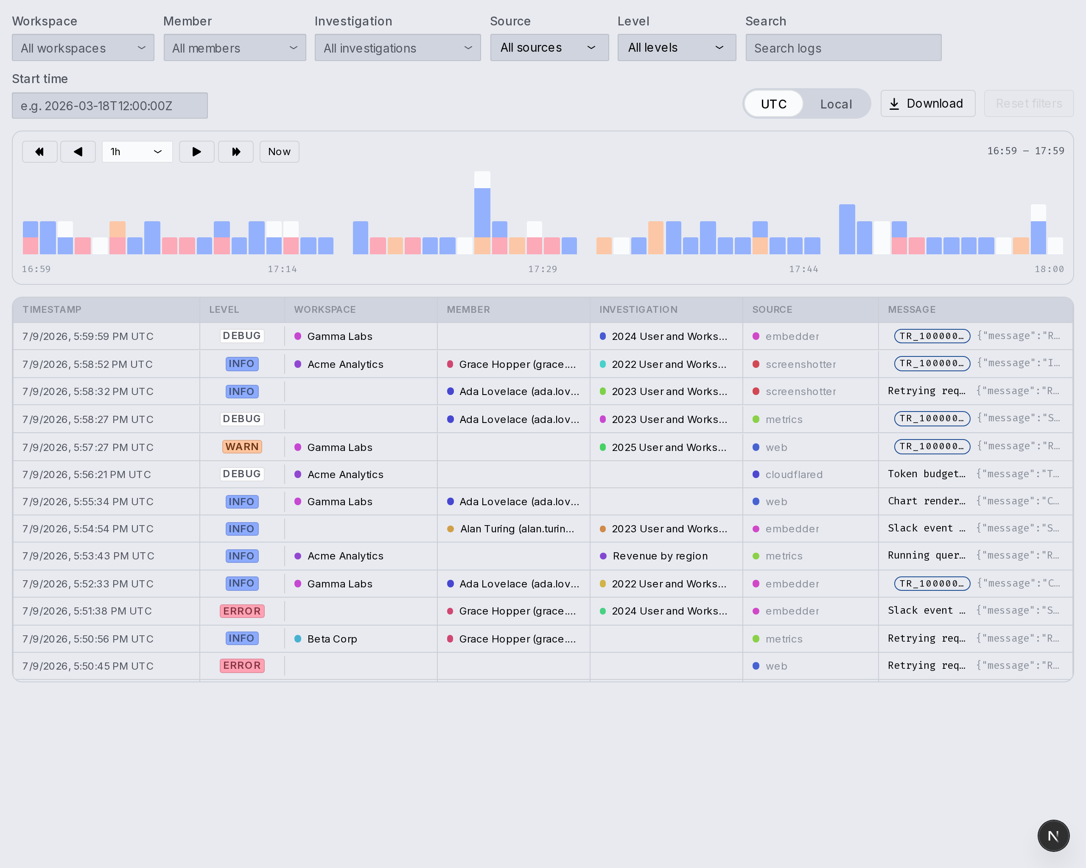
Task: Expand the All members filter
Action: pyautogui.click(x=235, y=48)
